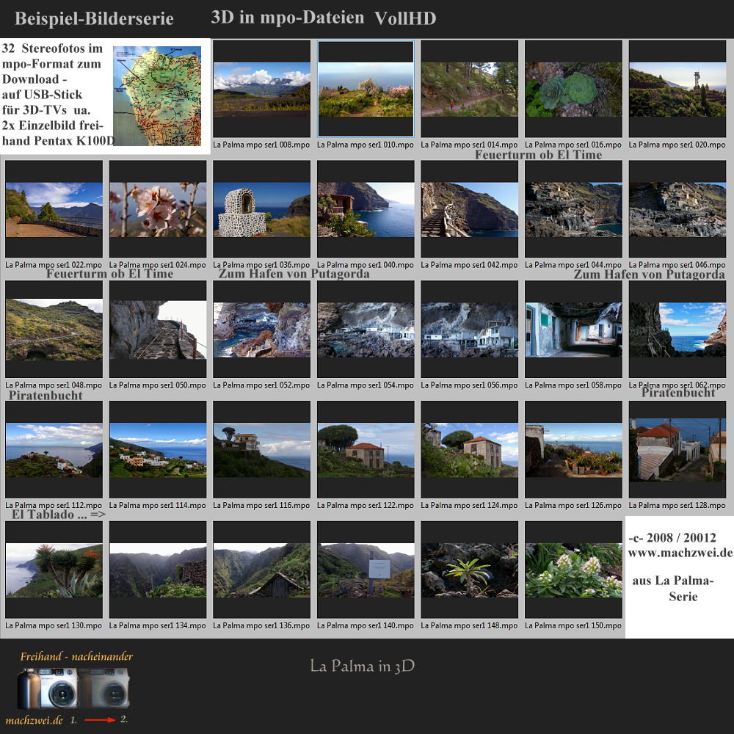View thumbnail La Palma mpo ser1 008.mpo
The width and height of the screenshot is (734, 734).
tap(261, 88)
